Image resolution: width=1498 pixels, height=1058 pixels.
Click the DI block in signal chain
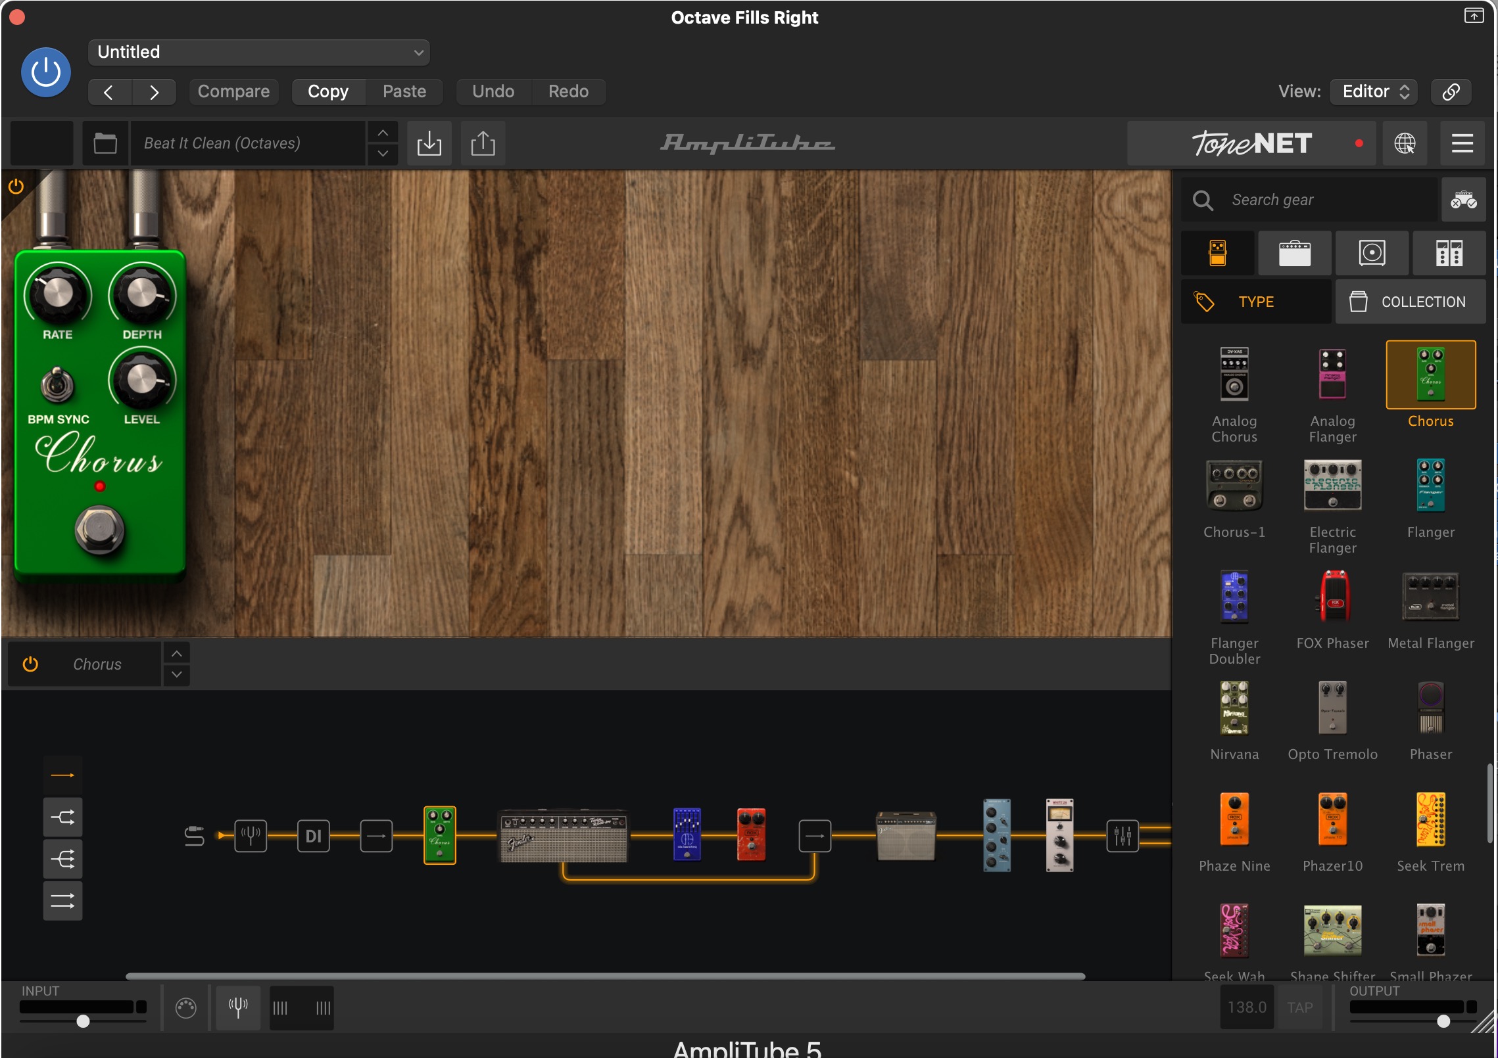point(314,836)
